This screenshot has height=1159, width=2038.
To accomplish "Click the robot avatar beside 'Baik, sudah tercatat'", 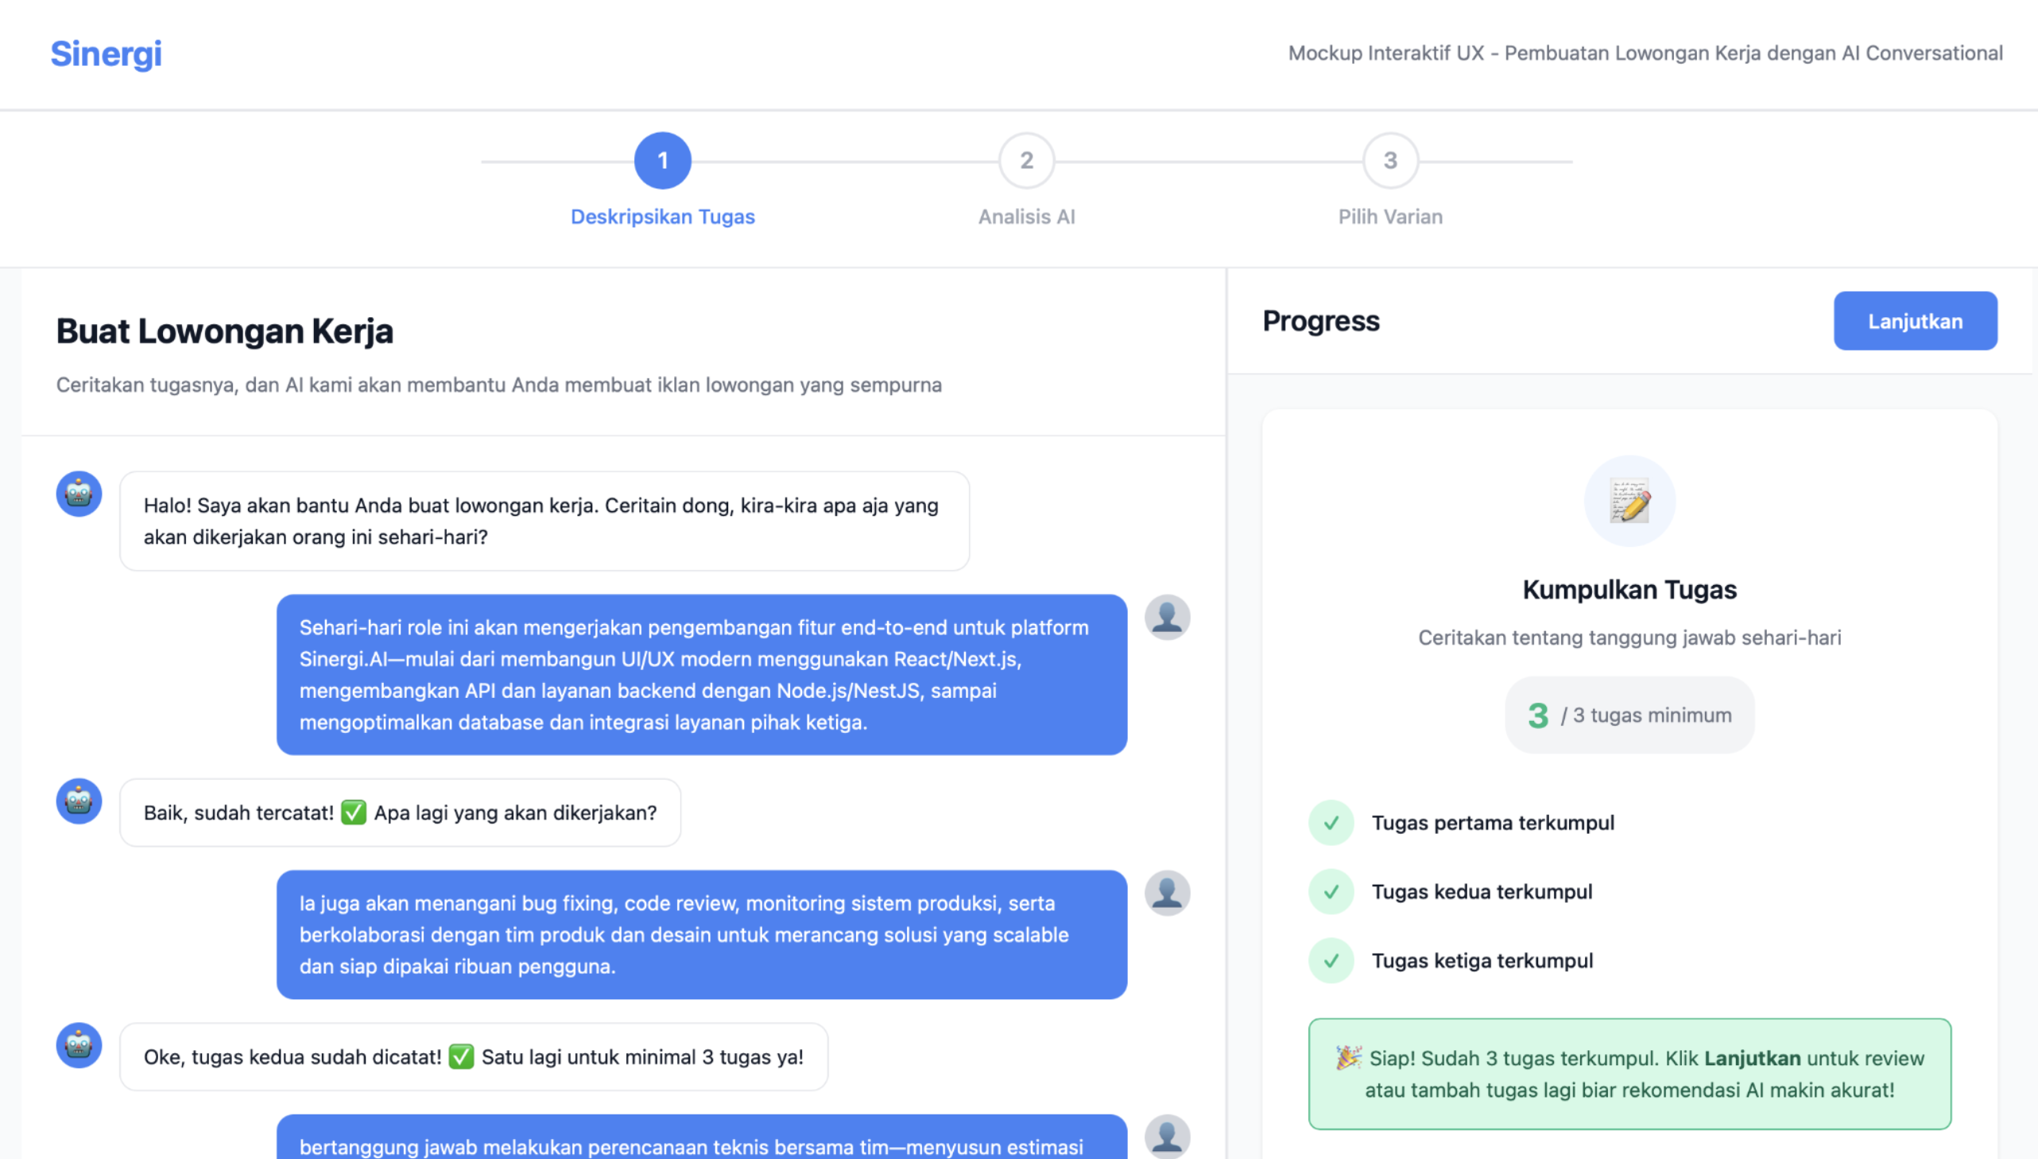I will [x=79, y=800].
